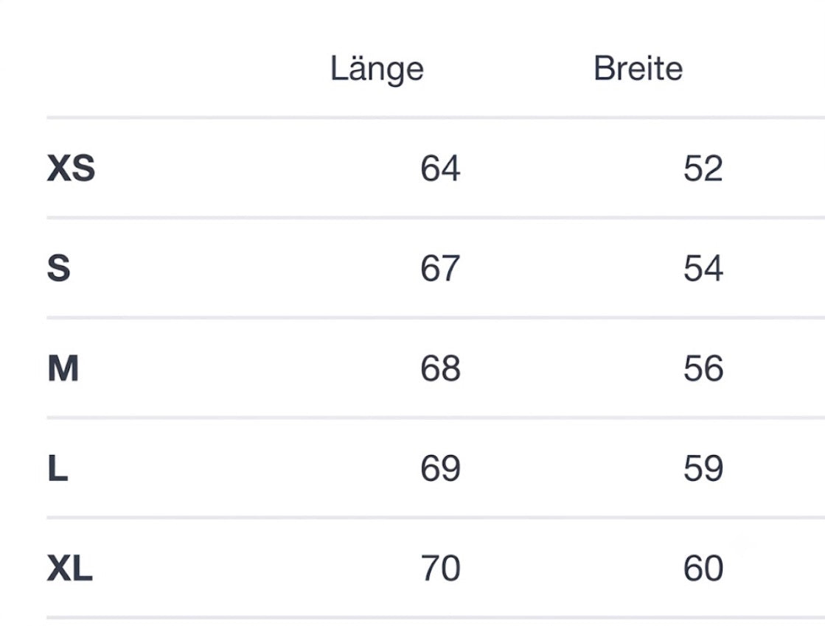Click the L length value 69
The image size is (825, 626).
(440, 468)
